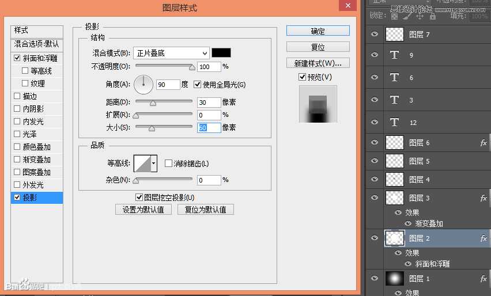Screen dimensions: 491x296
Task: Select layer name 图层 4 in Layers panel
Action: click(420, 180)
